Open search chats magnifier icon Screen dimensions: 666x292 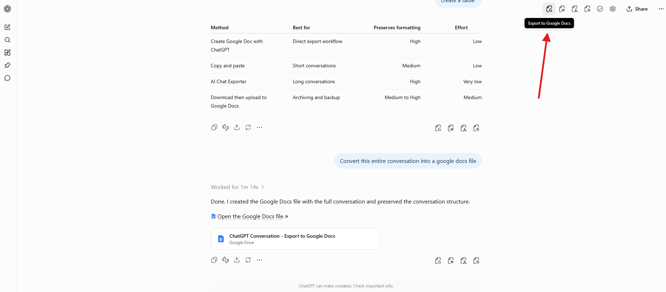(7, 40)
